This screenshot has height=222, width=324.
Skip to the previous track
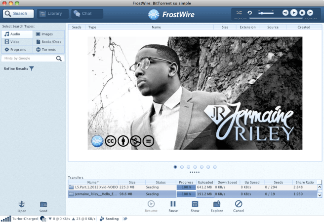pyautogui.click(x=285, y=12)
